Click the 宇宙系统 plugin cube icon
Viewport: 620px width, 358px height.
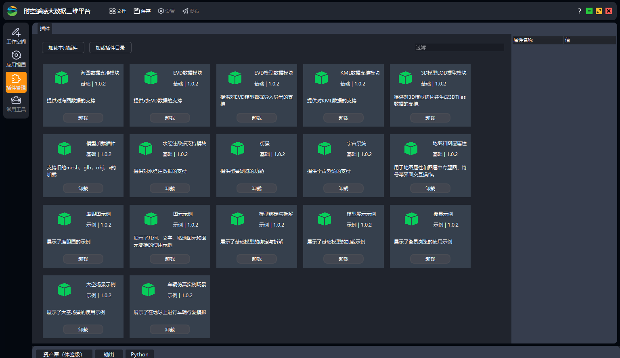point(325,148)
